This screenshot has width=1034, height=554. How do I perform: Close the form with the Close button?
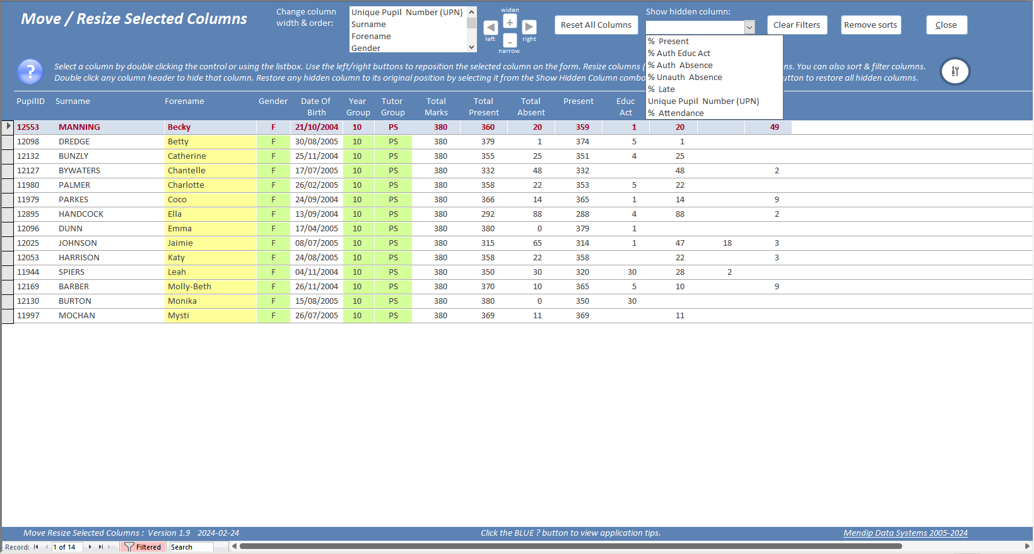(946, 25)
